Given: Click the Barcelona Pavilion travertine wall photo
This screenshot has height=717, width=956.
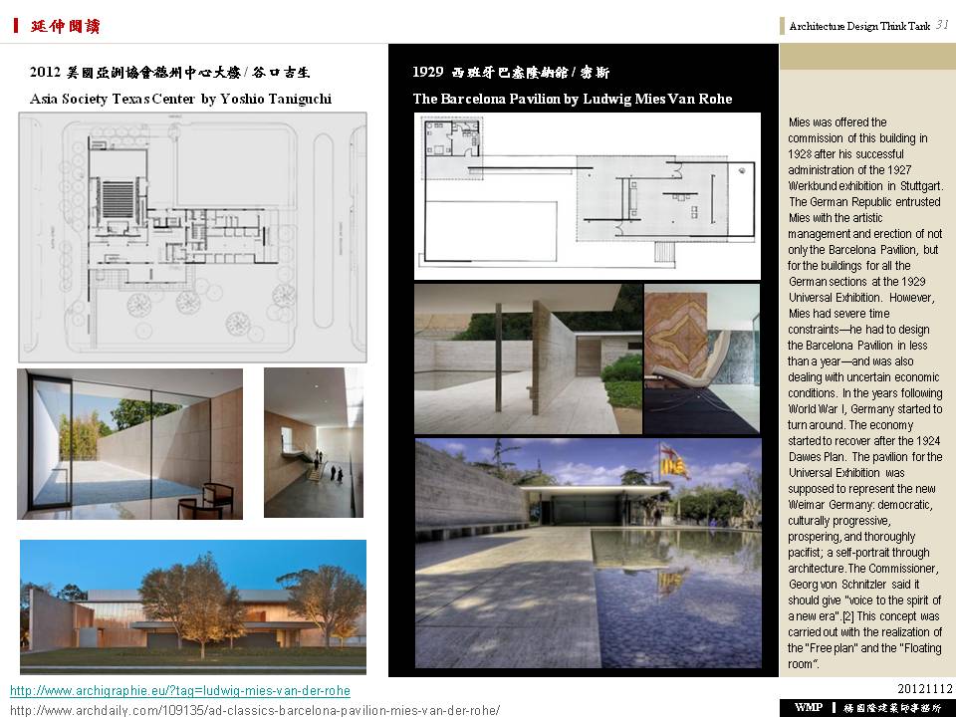Looking at the screenshot, I should click(528, 359).
